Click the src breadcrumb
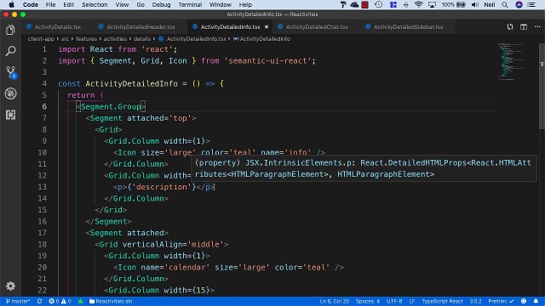Screen dimensions: 545x306 coord(65,39)
